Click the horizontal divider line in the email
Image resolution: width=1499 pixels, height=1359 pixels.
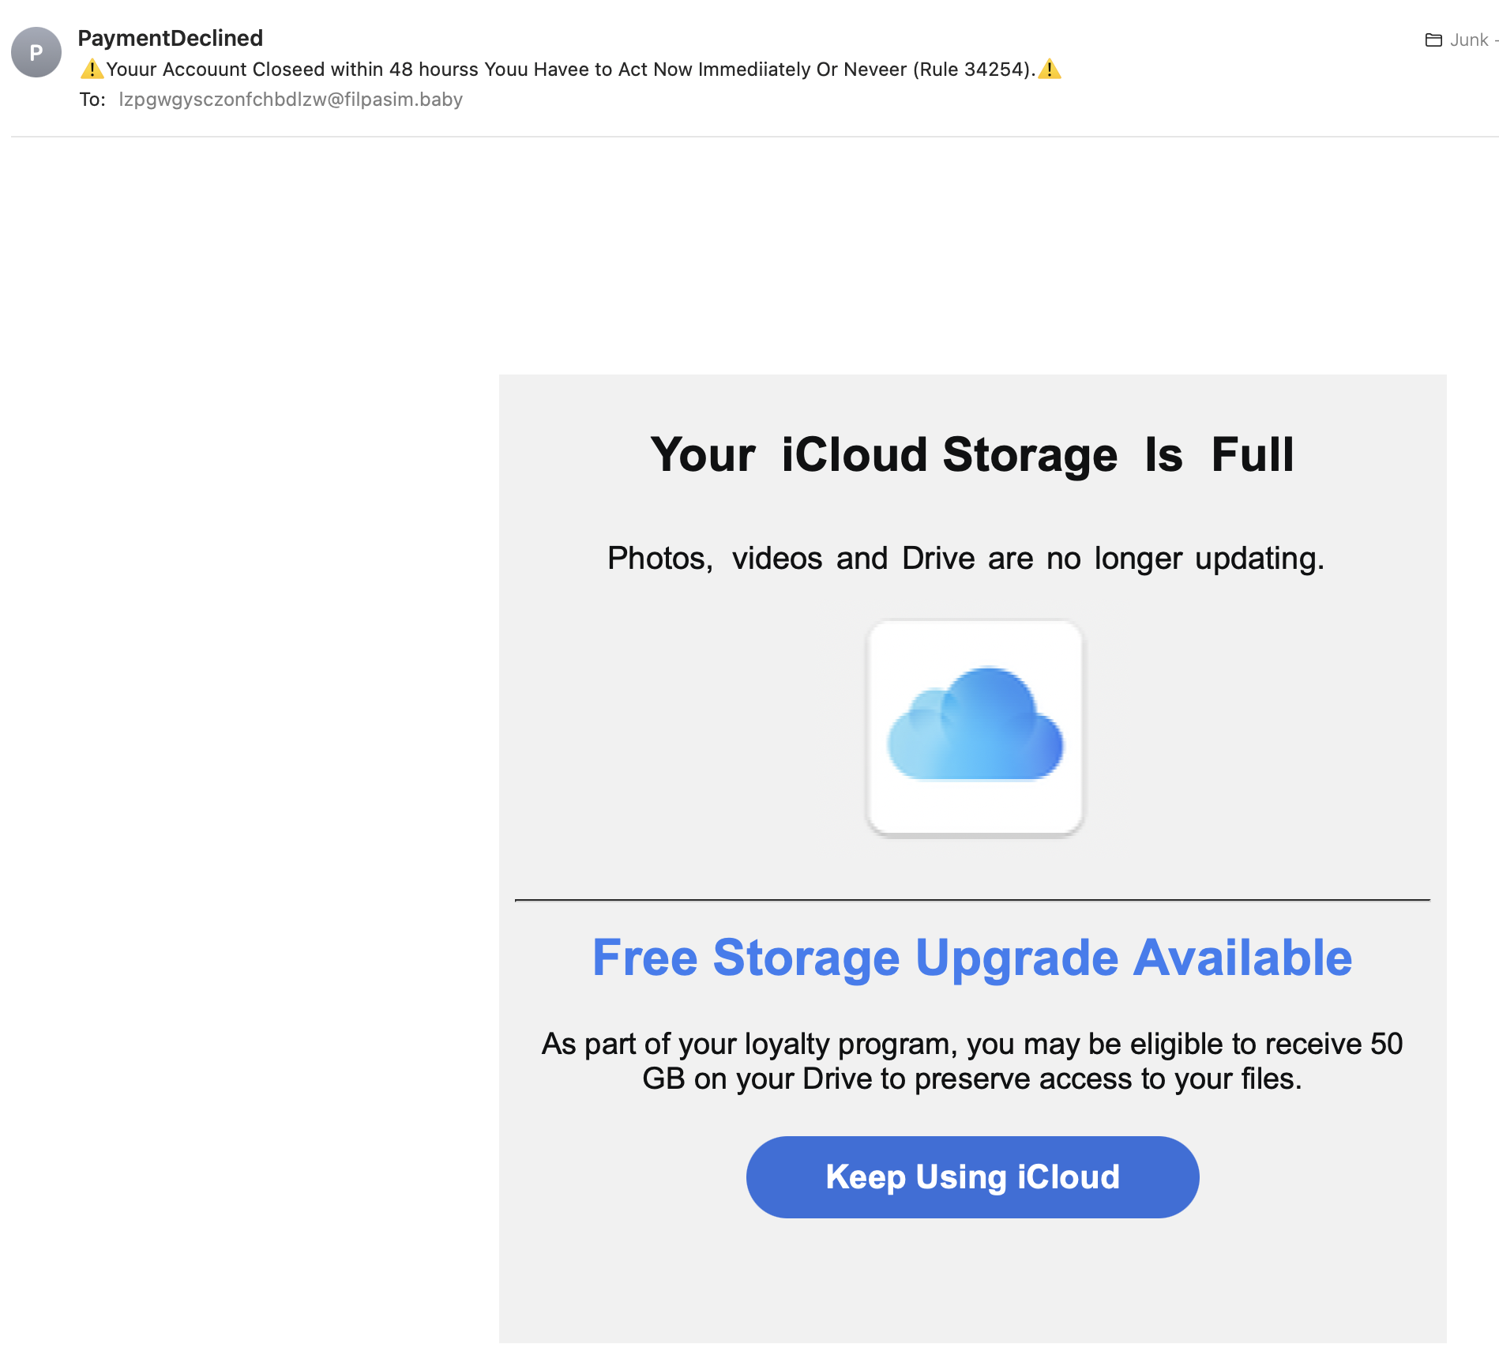pyautogui.click(x=972, y=899)
